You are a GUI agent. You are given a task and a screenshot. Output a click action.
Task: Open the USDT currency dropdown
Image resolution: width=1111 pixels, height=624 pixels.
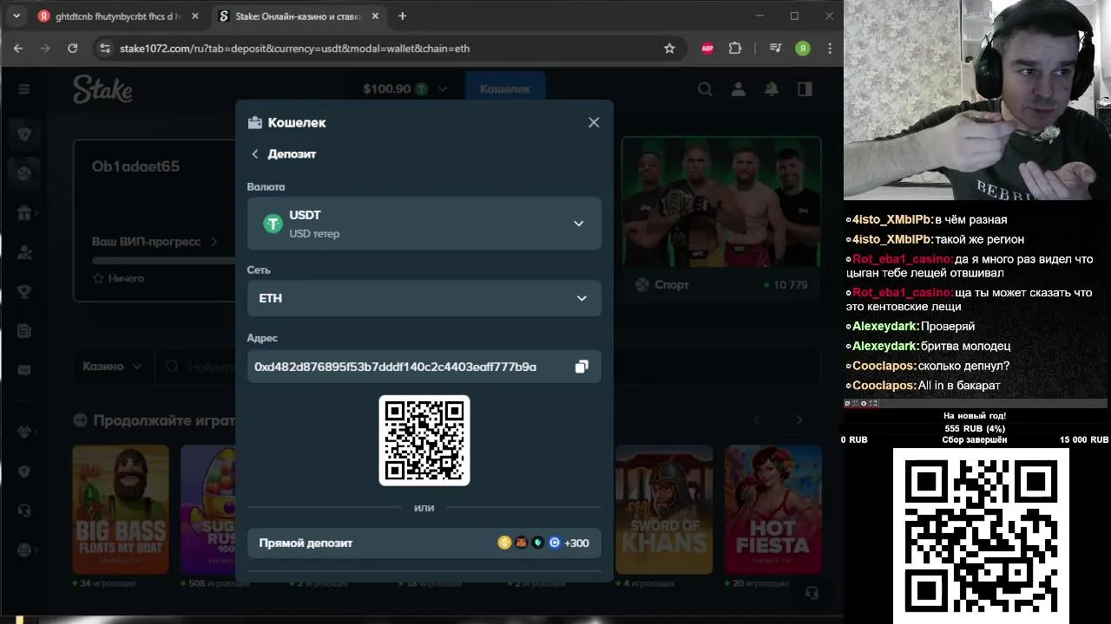[x=424, y=224]
